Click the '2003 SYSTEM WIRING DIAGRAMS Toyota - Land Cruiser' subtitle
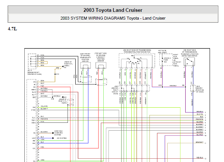 tap(113, 18)
